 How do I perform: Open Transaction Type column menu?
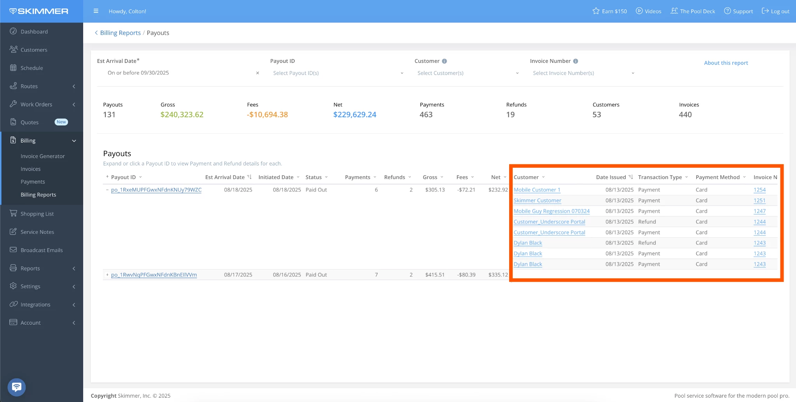(686, 177)
